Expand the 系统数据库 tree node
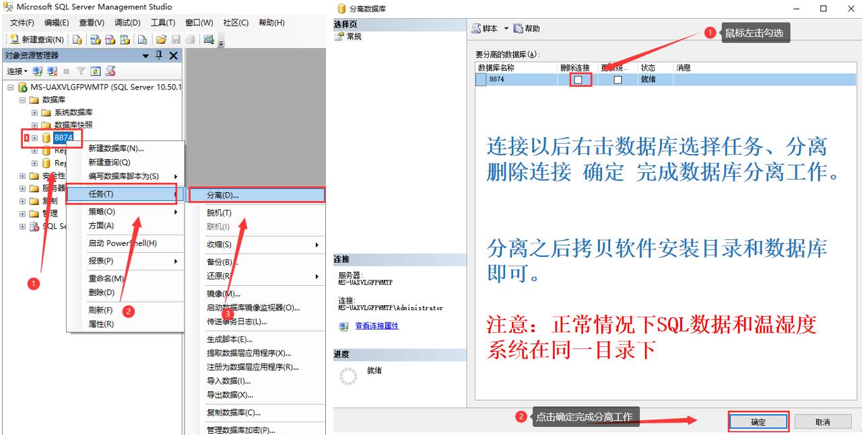The height and width of the screenshot is (435, 862). (x=35, y=112)
